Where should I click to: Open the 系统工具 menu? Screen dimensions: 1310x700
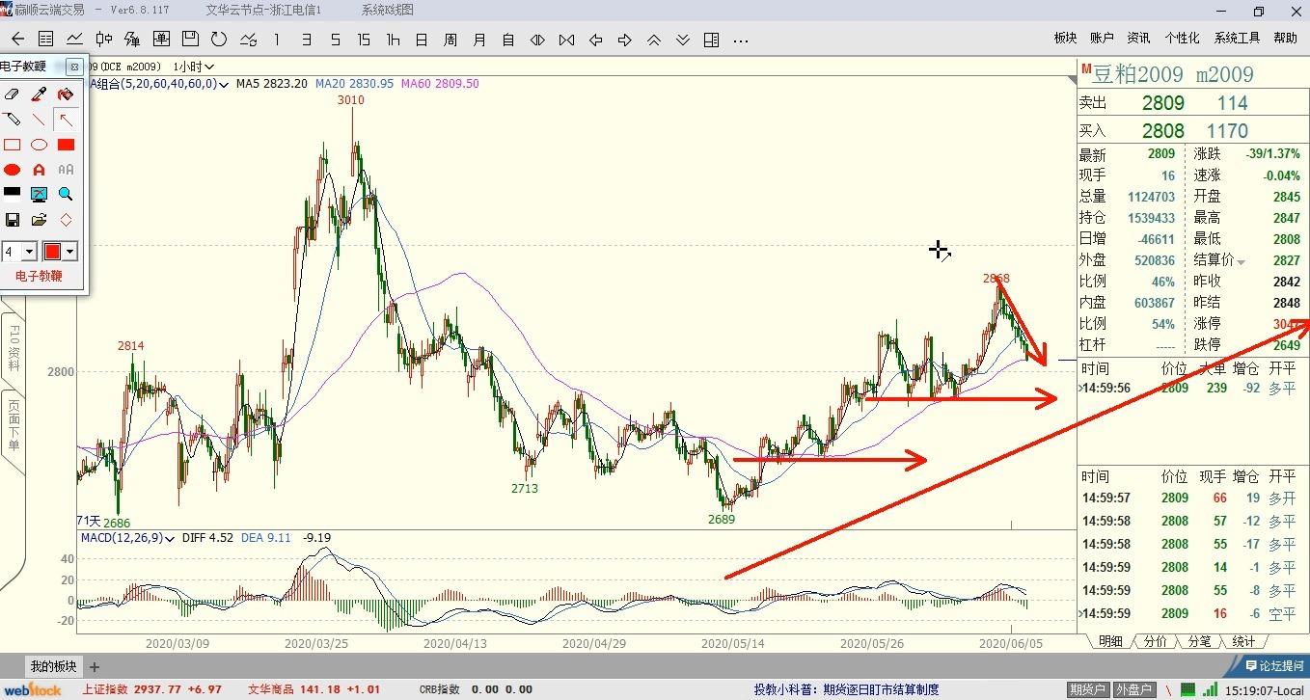(1237, 38)
